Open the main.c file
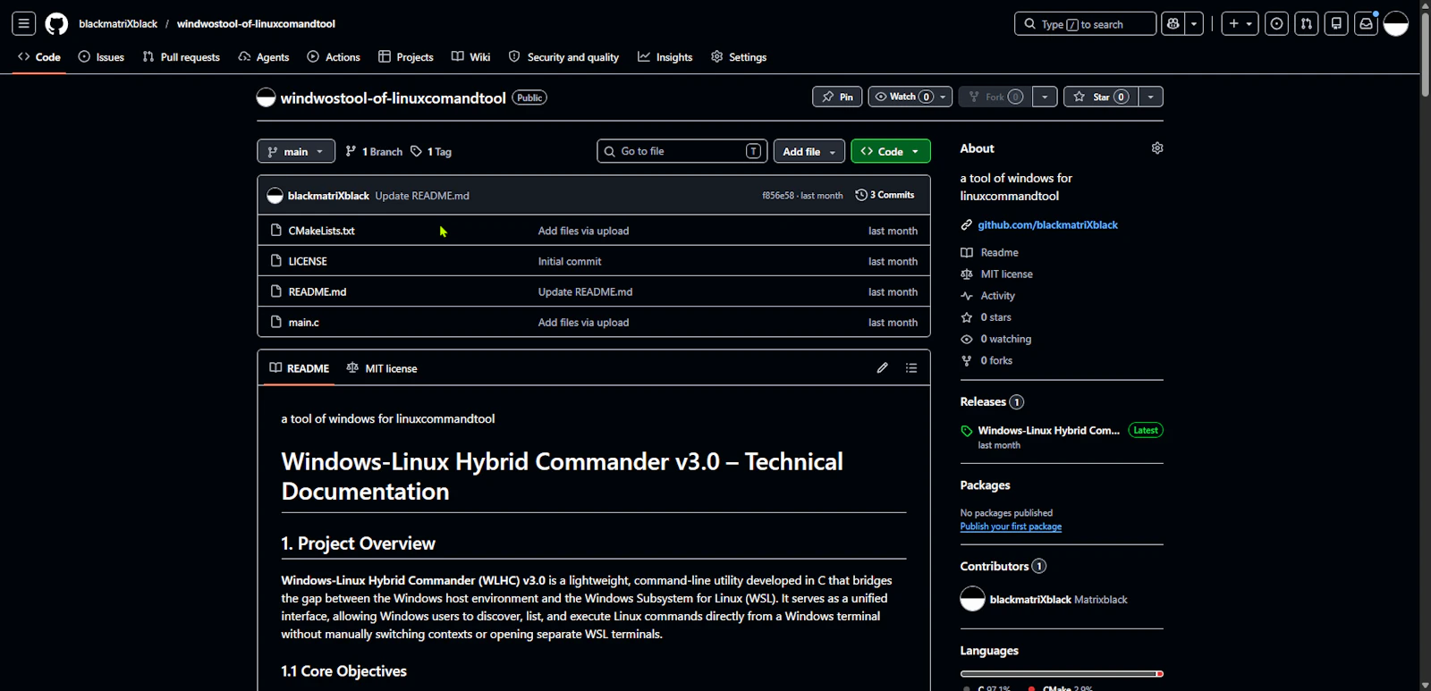Image resolution: width=1431 pixels, height=691 pixels. point(303,322)
